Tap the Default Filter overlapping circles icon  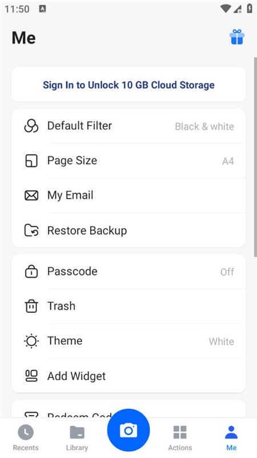(x=31, y=126)
